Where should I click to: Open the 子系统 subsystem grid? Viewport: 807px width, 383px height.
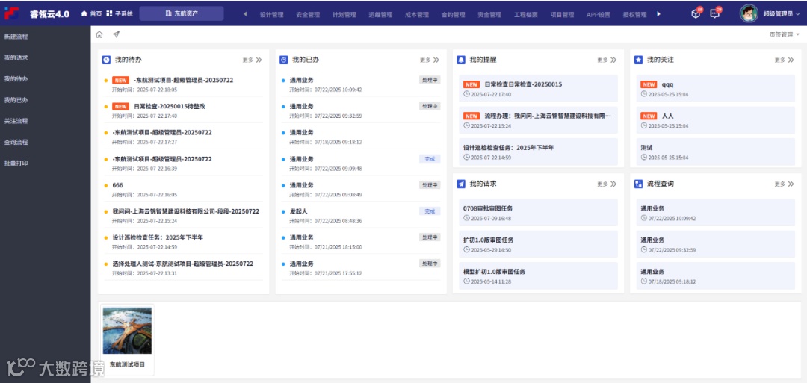click(x=120, y=14)
